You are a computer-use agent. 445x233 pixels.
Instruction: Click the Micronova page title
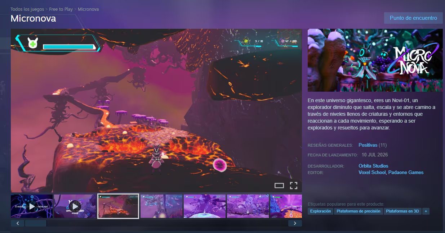tap(33, 18)
